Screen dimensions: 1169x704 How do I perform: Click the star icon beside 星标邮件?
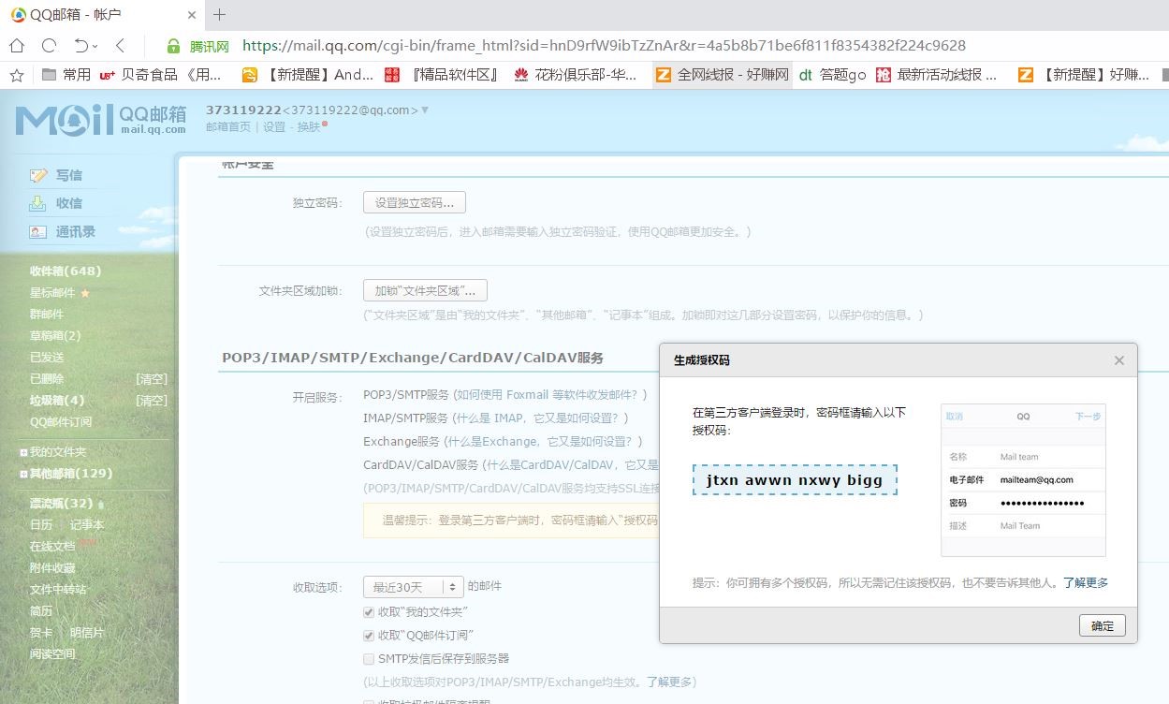point(85,293)
